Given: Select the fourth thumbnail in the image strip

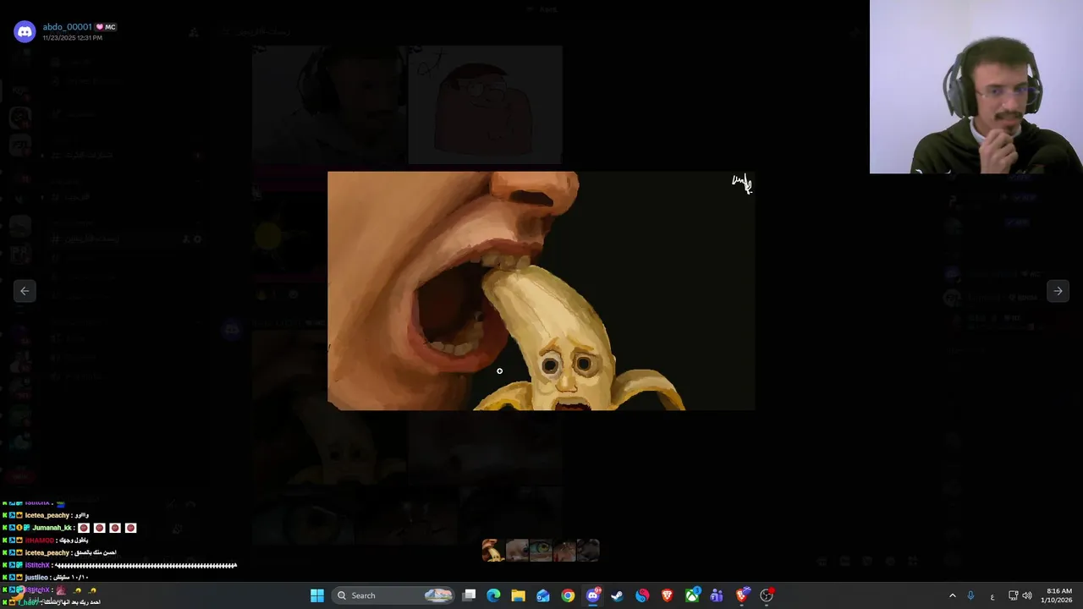Looking at the screenshot, I should tap(564, 551).
